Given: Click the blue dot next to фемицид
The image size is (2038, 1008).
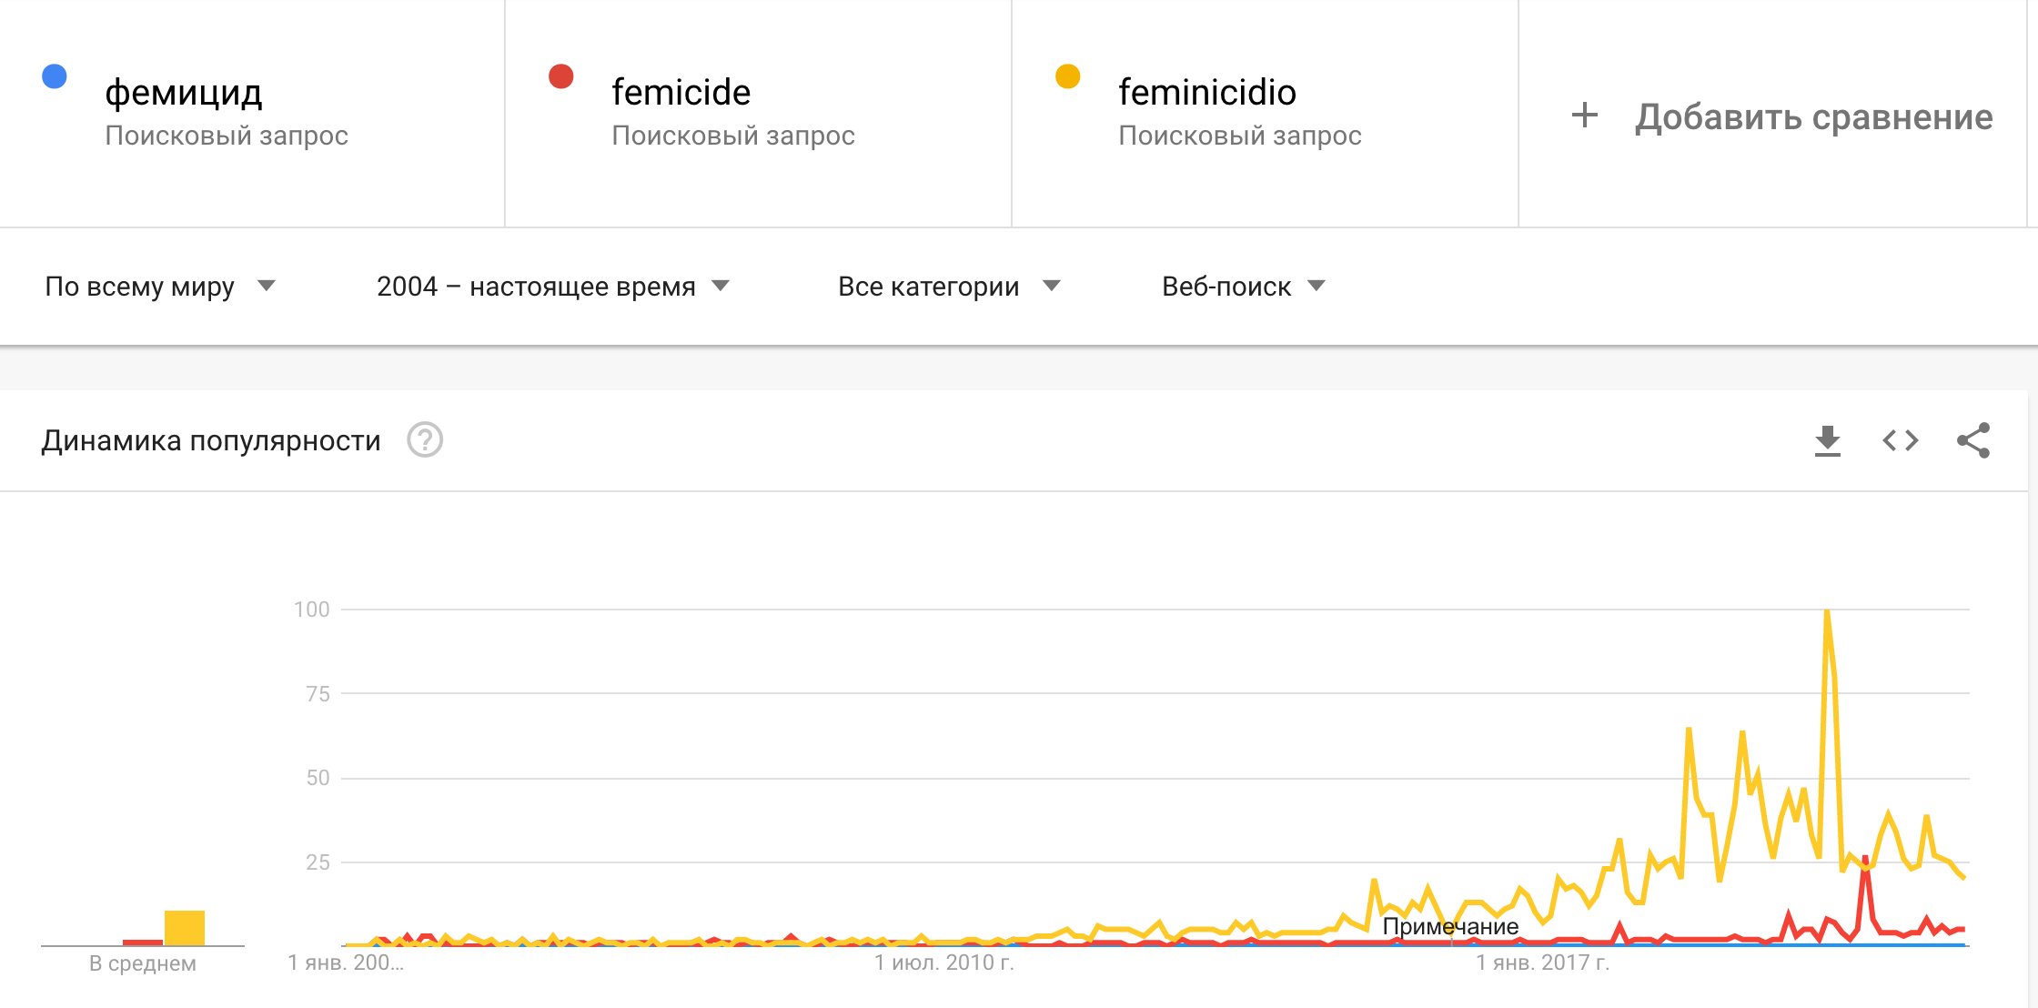Looking at the screenshot, I should pyautogui.click(x=55, y=76).
